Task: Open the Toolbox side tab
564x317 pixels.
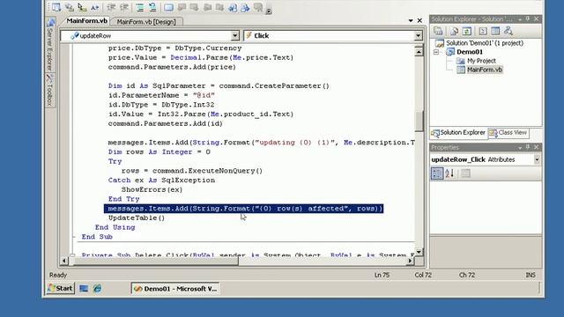Action: (50, 90)
